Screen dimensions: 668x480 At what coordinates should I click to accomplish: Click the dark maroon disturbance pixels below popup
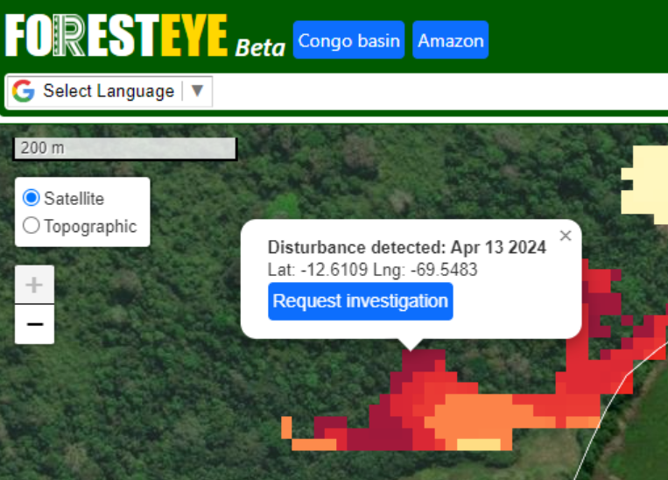419,359
